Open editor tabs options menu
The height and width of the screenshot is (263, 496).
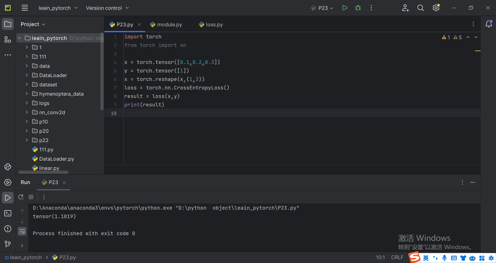(x=473, y=24)
